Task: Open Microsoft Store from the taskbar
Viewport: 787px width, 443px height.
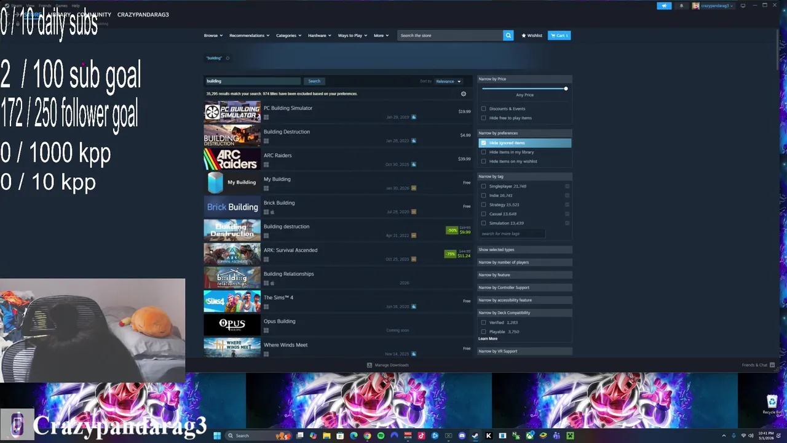Action: 340,436
